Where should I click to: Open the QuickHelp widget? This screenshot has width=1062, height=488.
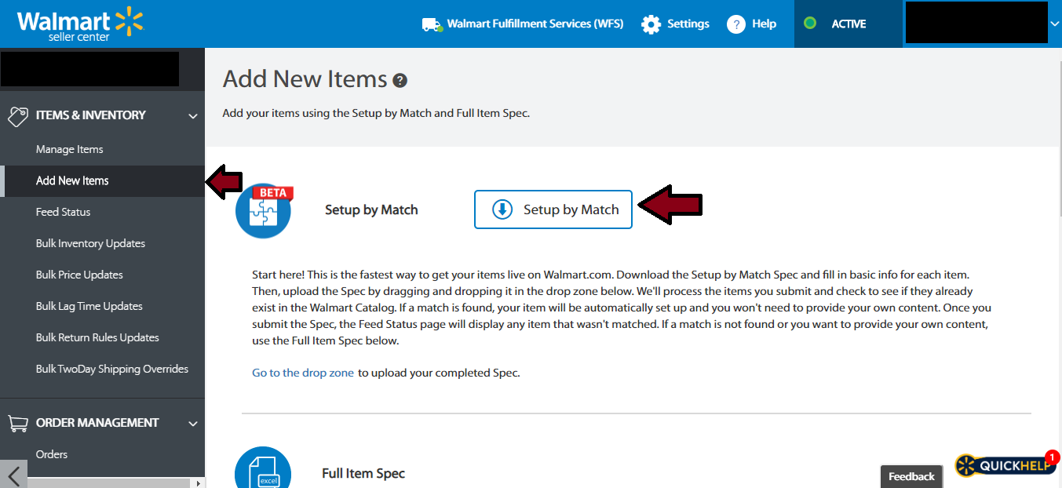coord(1005,466)
